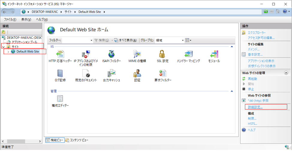The image size is (292, 152).
Task: Select アプリケーション プール in the tree
Action: click(x=24, y=42)
